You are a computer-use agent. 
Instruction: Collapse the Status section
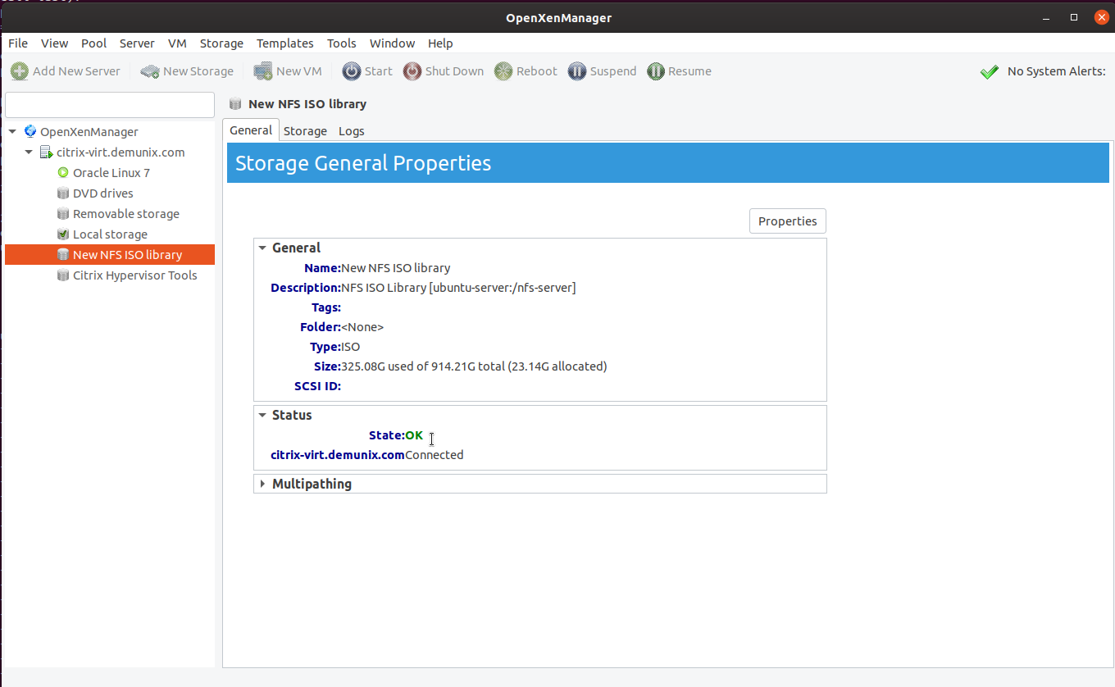pos(262,415)
